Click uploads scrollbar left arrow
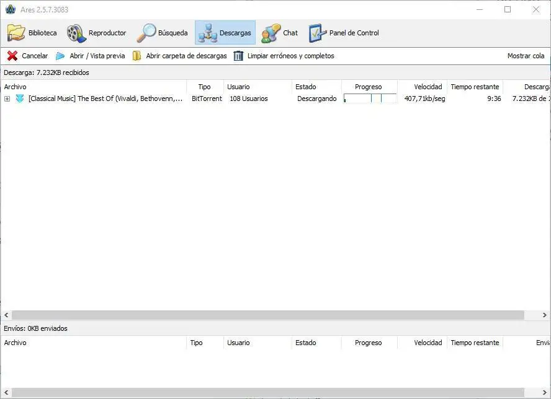 click(x=6, y=392)
